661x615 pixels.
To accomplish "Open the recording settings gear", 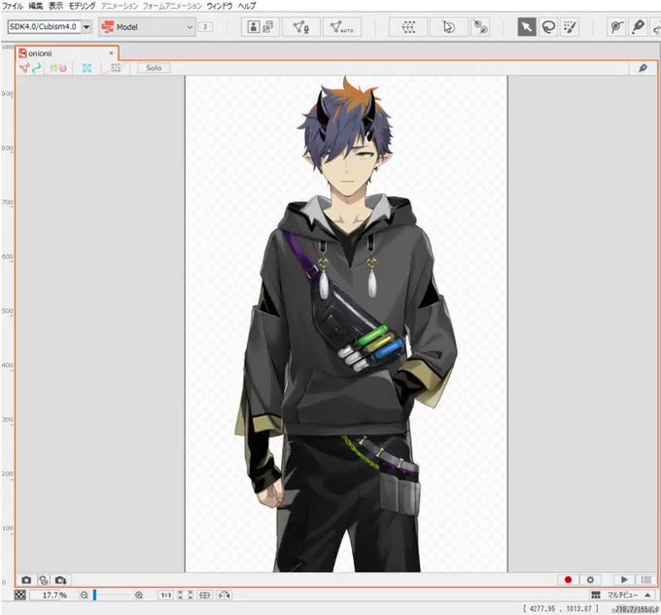I will click(x=590, y=580).
